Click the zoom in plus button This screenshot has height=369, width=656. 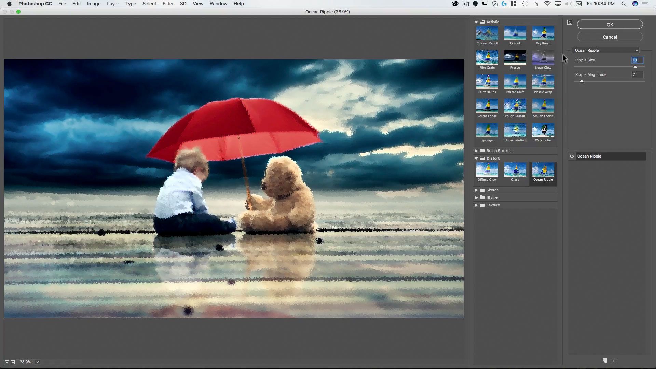[13, 362]
